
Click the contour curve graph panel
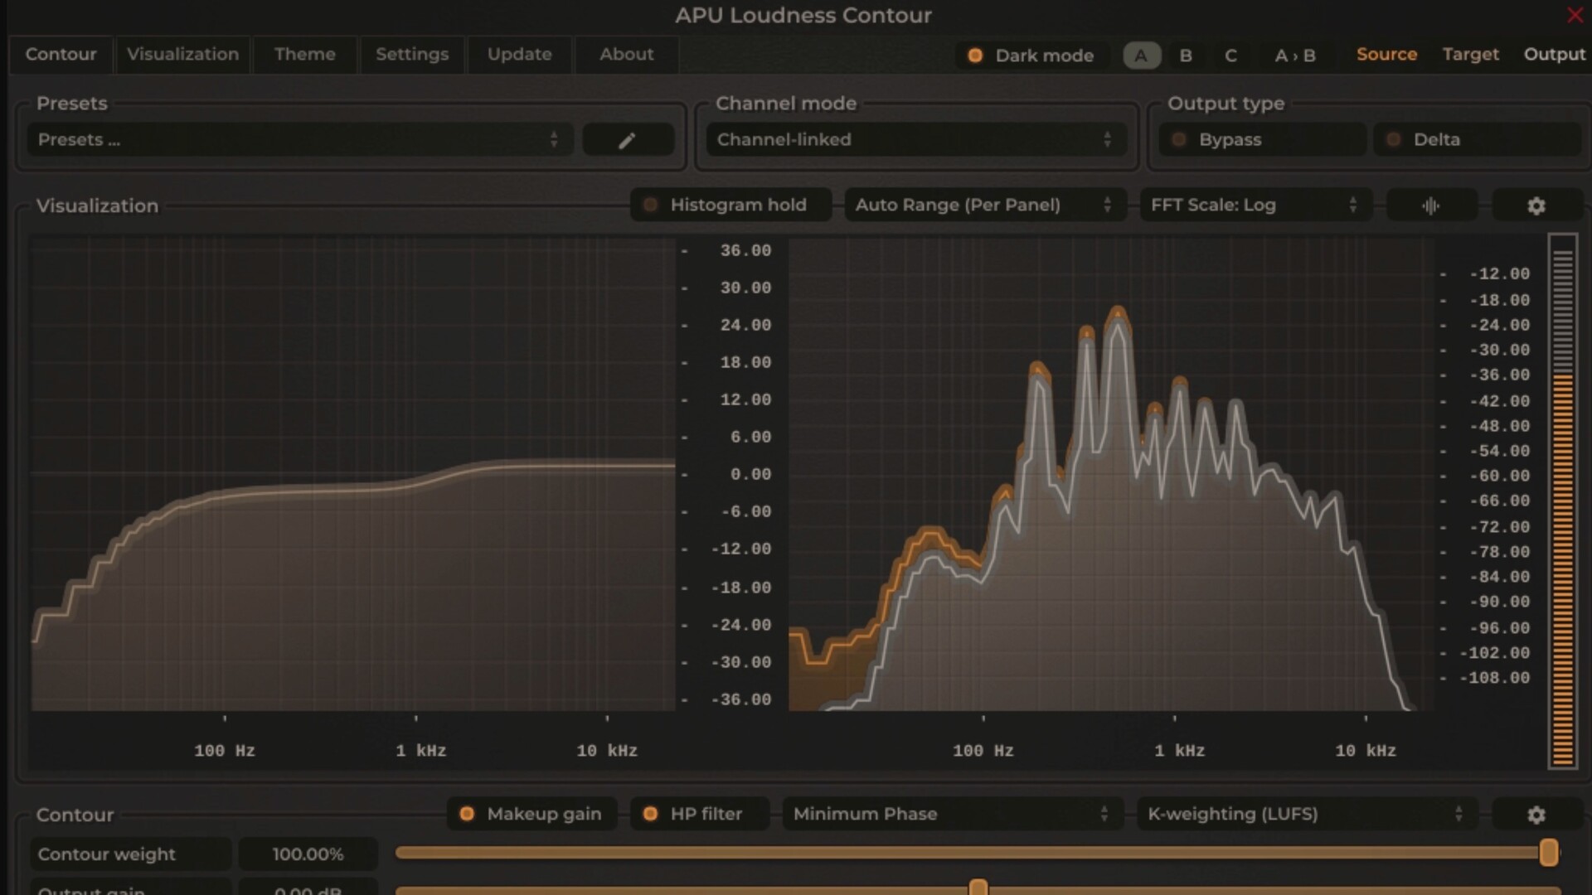click(x=353, y=474)
